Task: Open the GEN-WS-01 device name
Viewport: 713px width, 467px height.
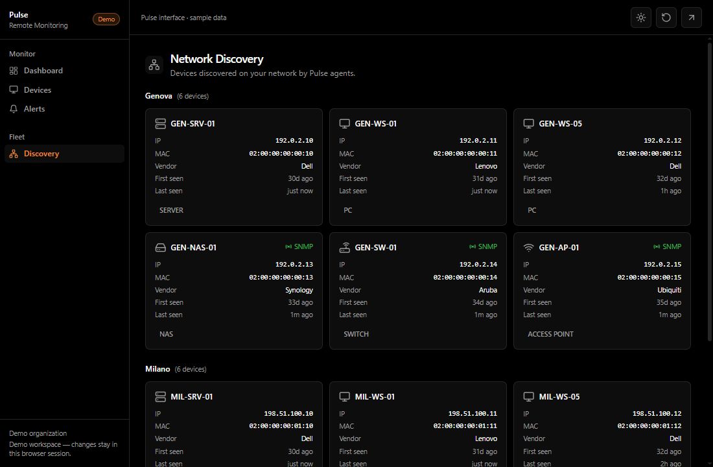Action: point(375,123)
